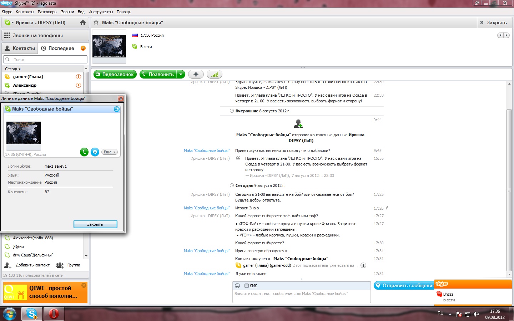Click blue chat icon in profile dialog

(95, 152)
